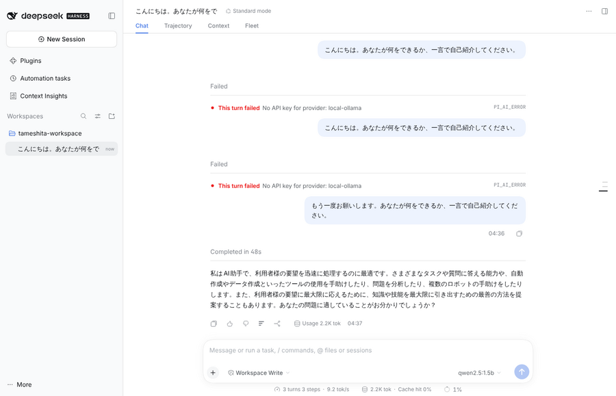Click Cache hit 0% status

tap(415, 389)
